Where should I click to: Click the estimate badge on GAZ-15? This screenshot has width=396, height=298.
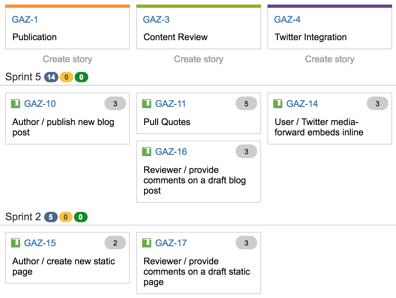[x=115, y=243]
